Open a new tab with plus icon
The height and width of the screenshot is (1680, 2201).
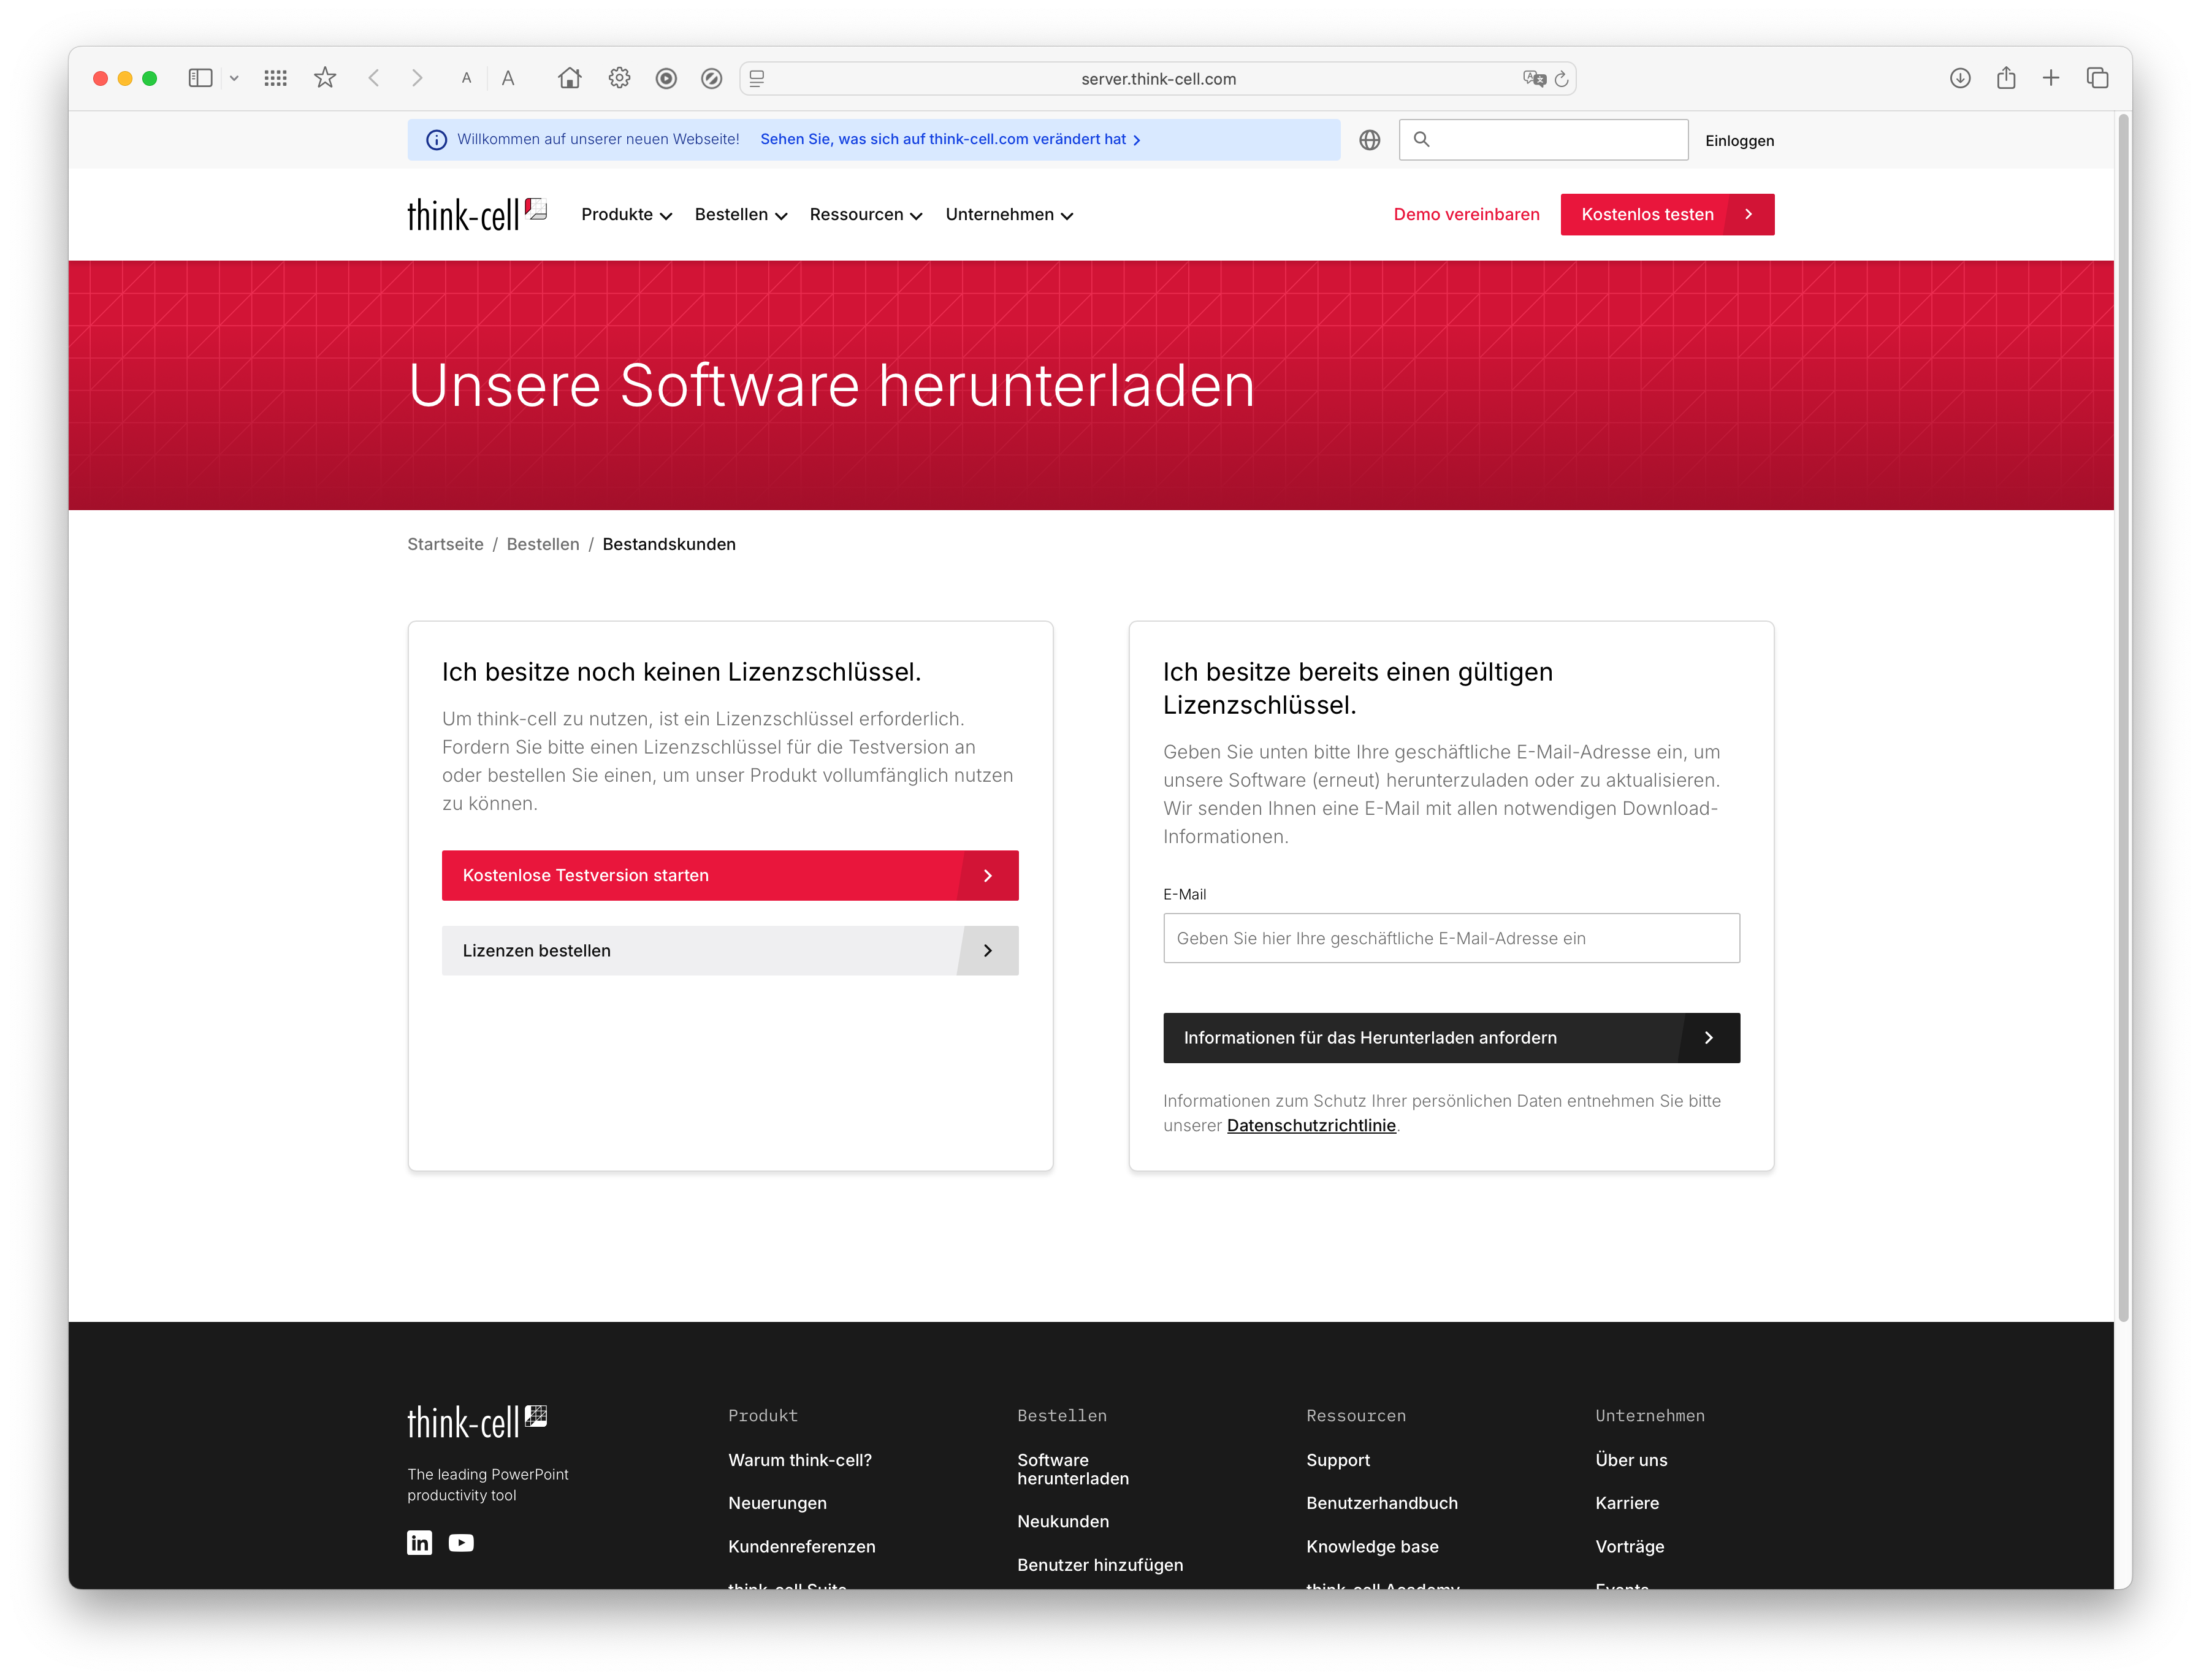pos(2051,78)
